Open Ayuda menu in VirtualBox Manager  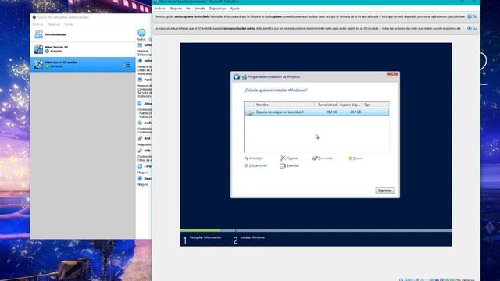69,24
